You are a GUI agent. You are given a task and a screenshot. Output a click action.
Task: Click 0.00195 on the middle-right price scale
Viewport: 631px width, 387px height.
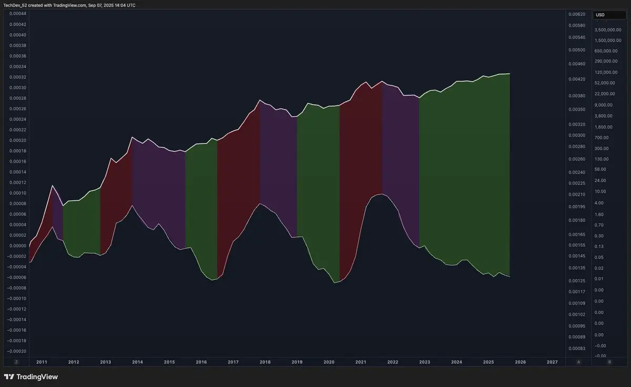577,206
